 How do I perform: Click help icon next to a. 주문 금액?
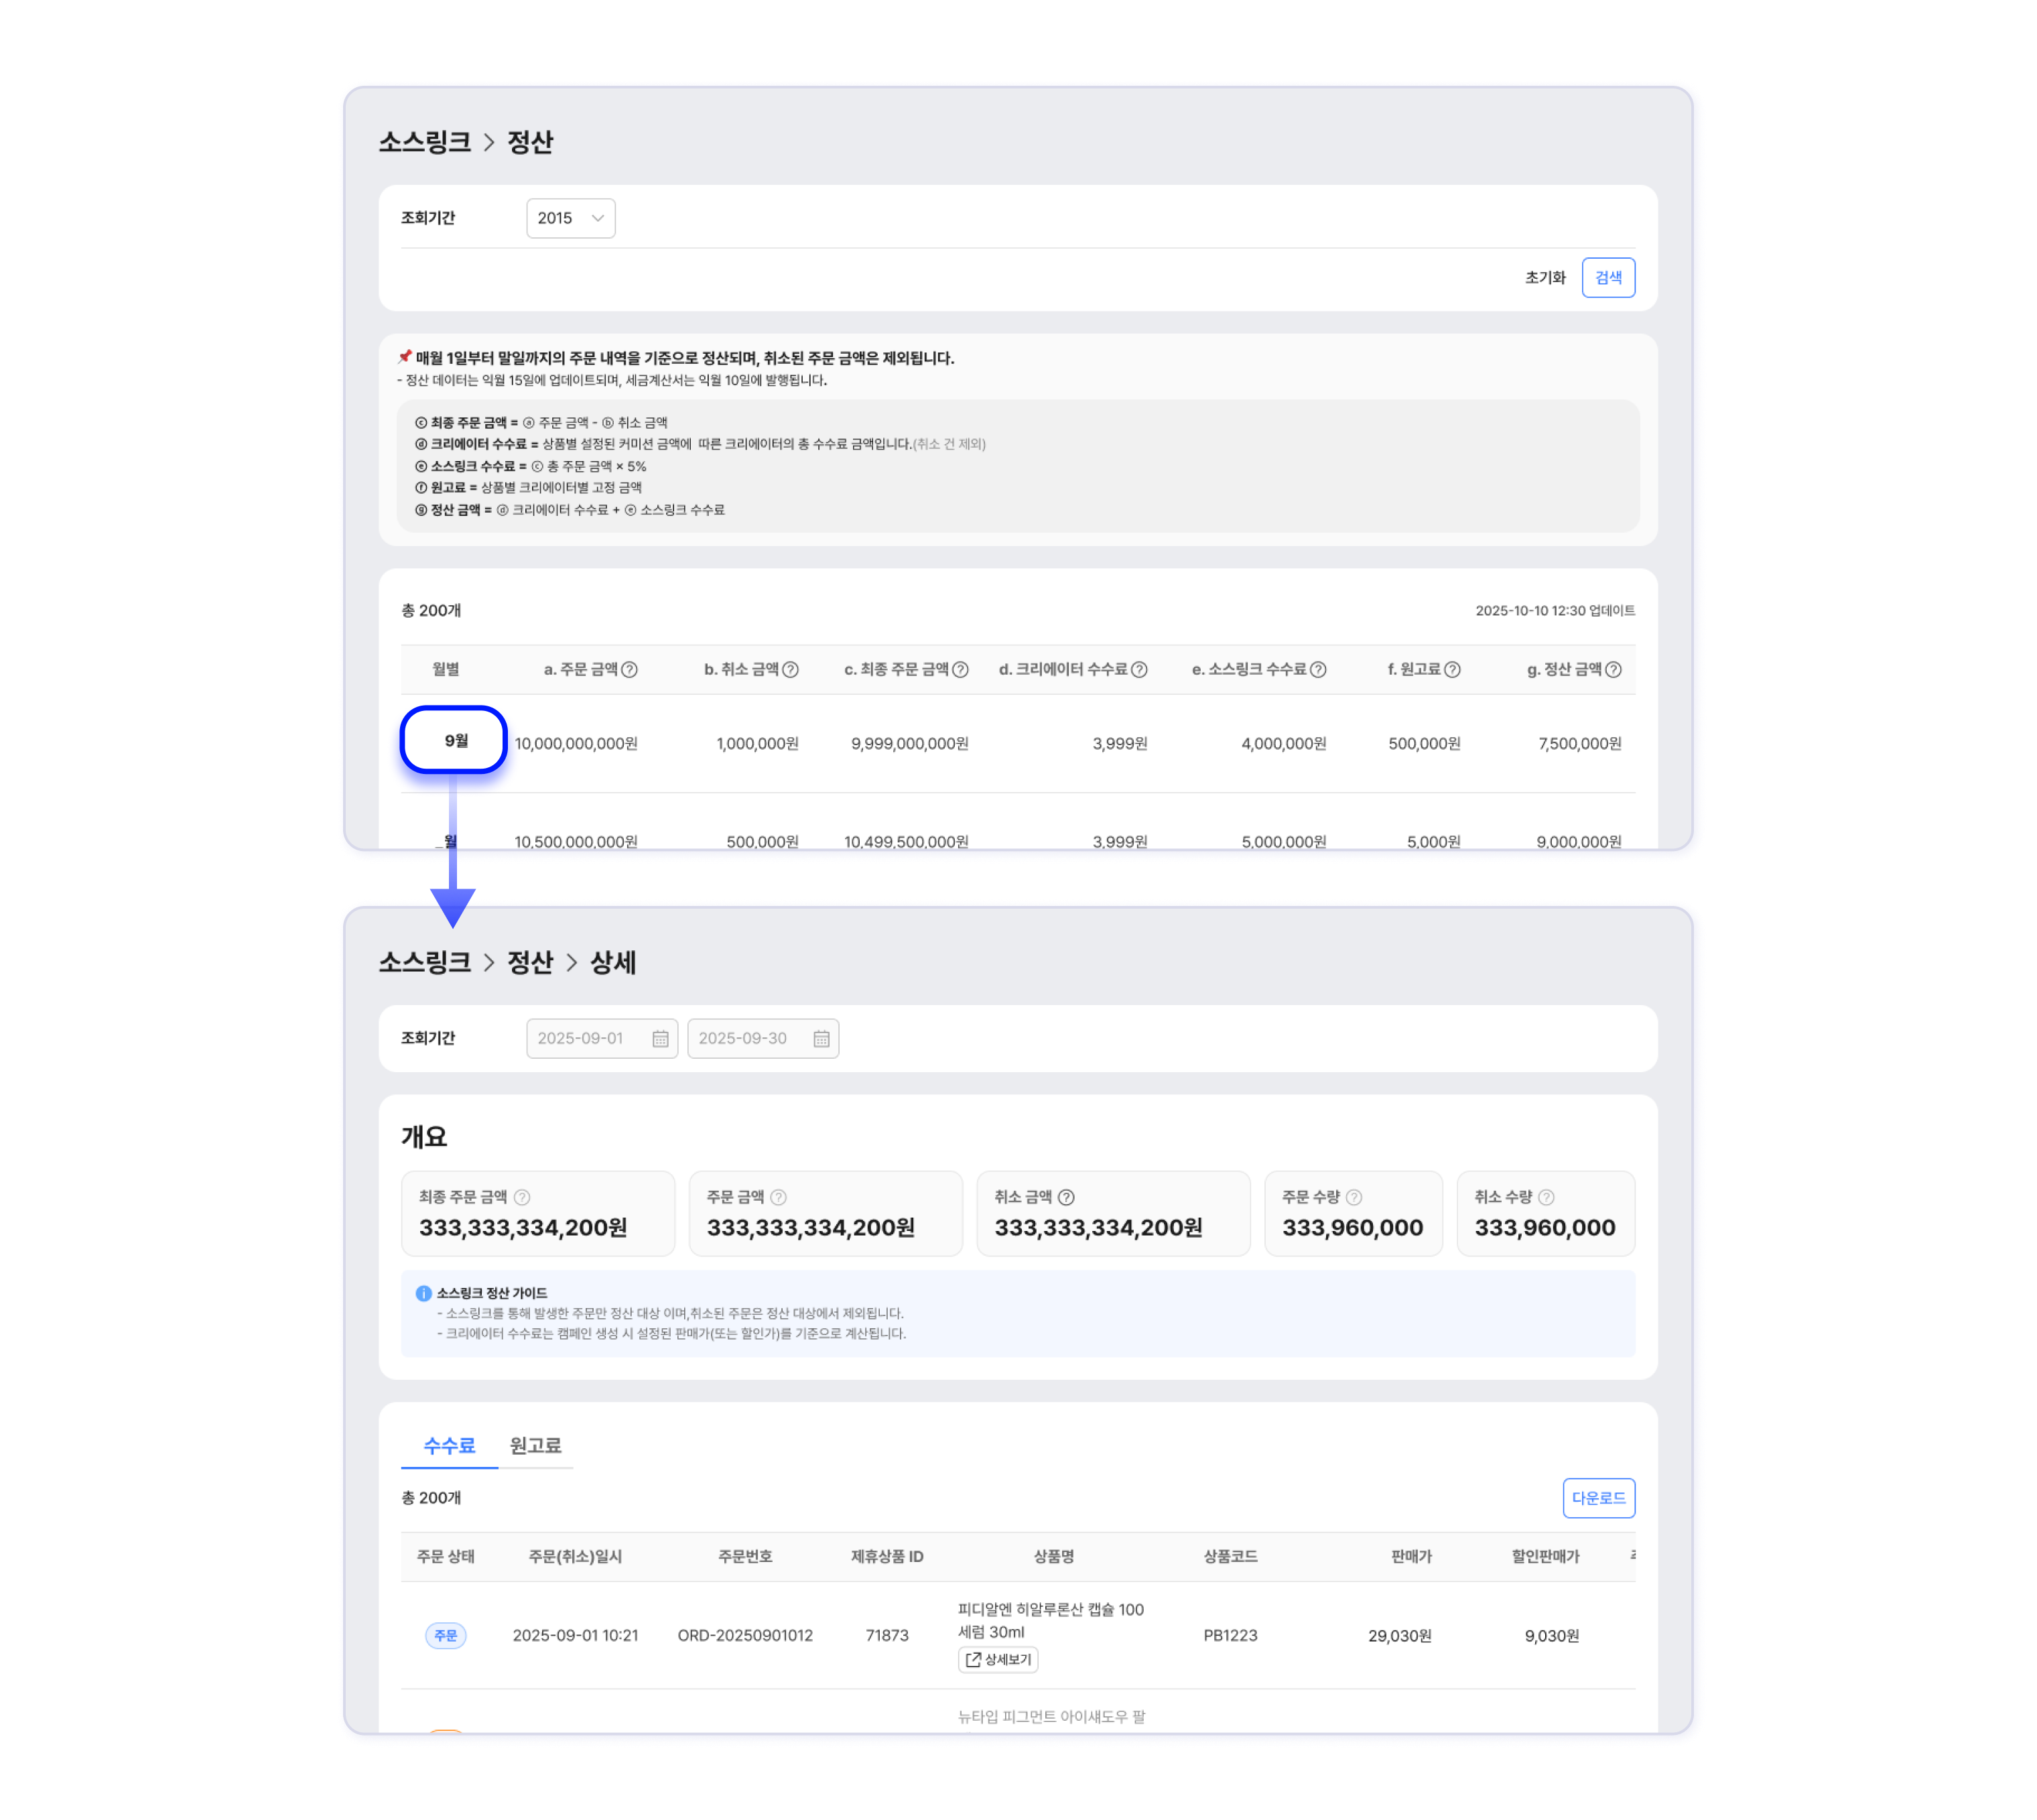(629, 670)
